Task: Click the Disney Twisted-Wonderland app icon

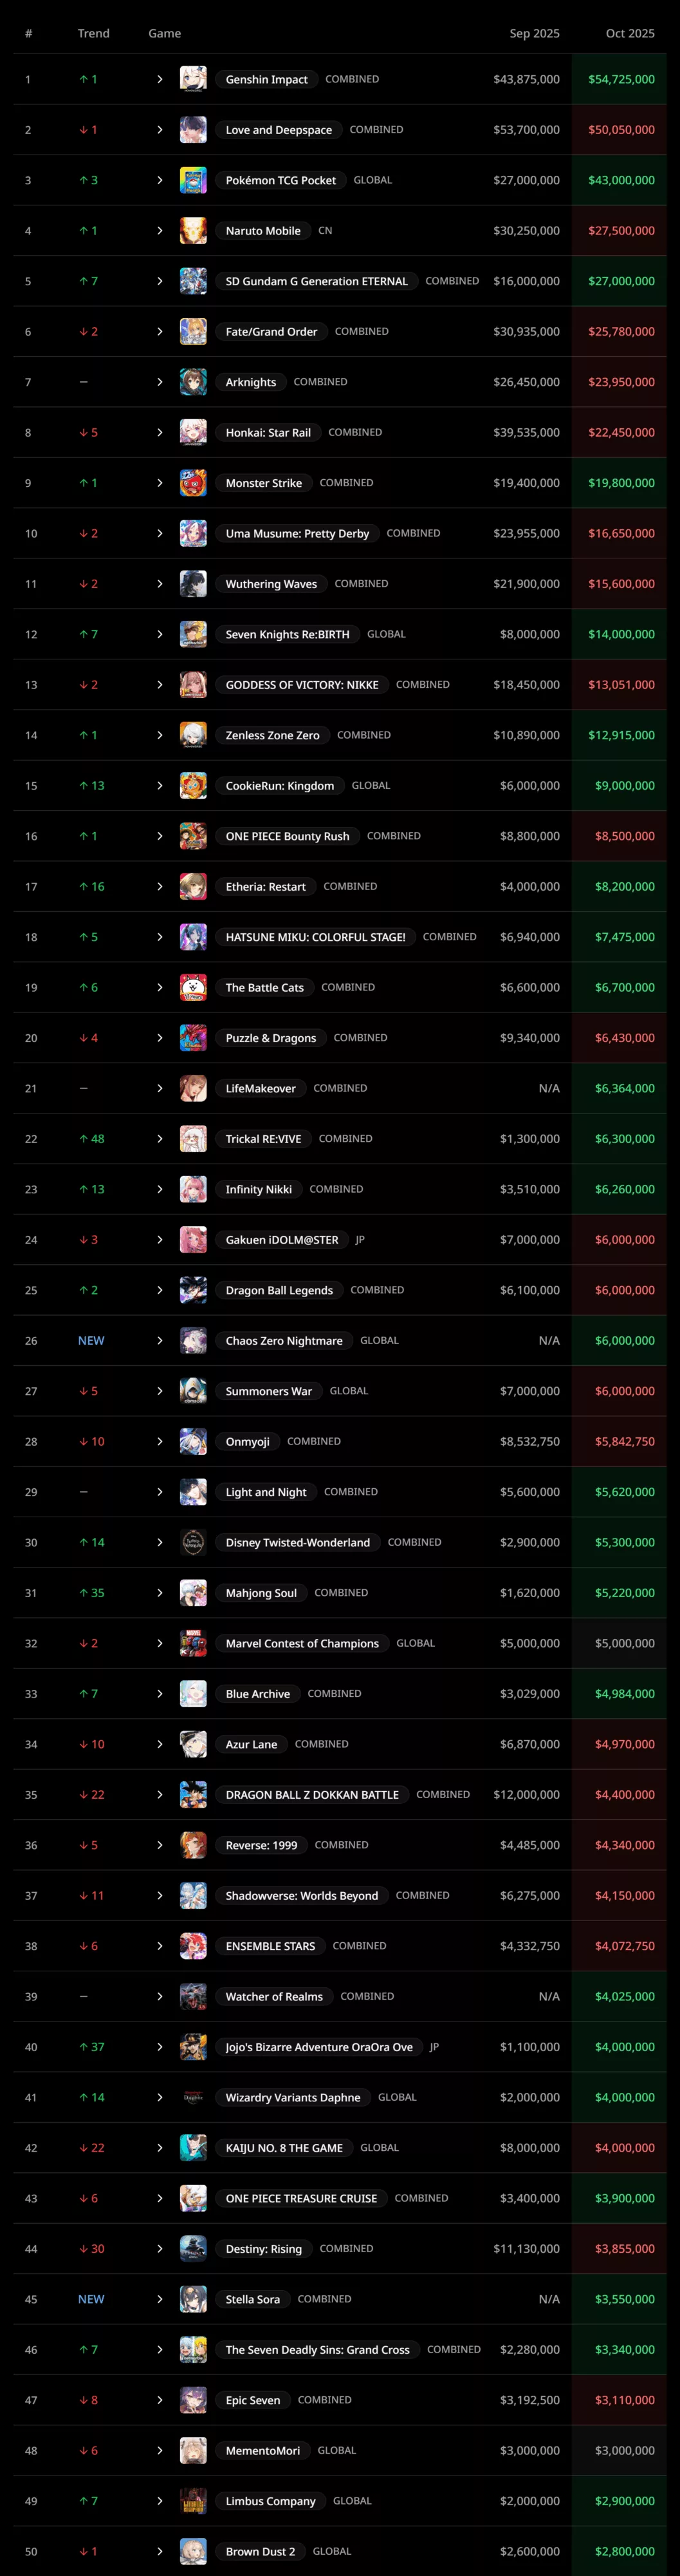Action: click(x=193, y=1542)
